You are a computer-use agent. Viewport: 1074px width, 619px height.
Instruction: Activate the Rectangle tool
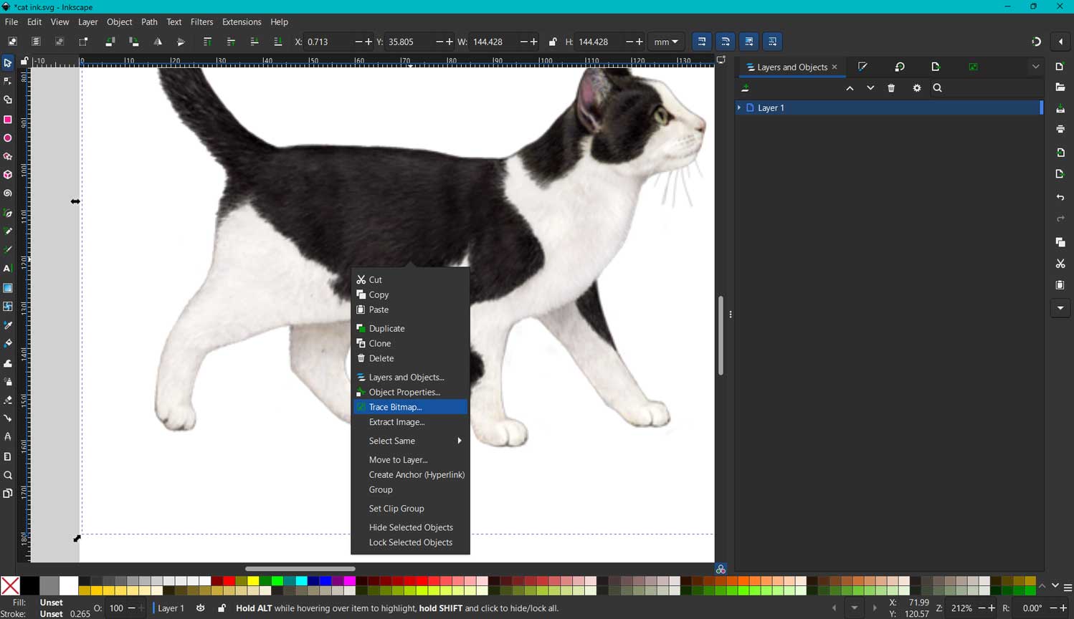[8, 119]
